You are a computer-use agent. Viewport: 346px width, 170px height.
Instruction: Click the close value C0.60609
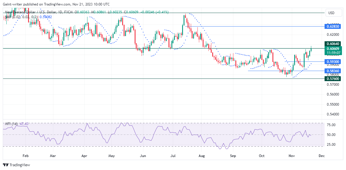(133, 12)
